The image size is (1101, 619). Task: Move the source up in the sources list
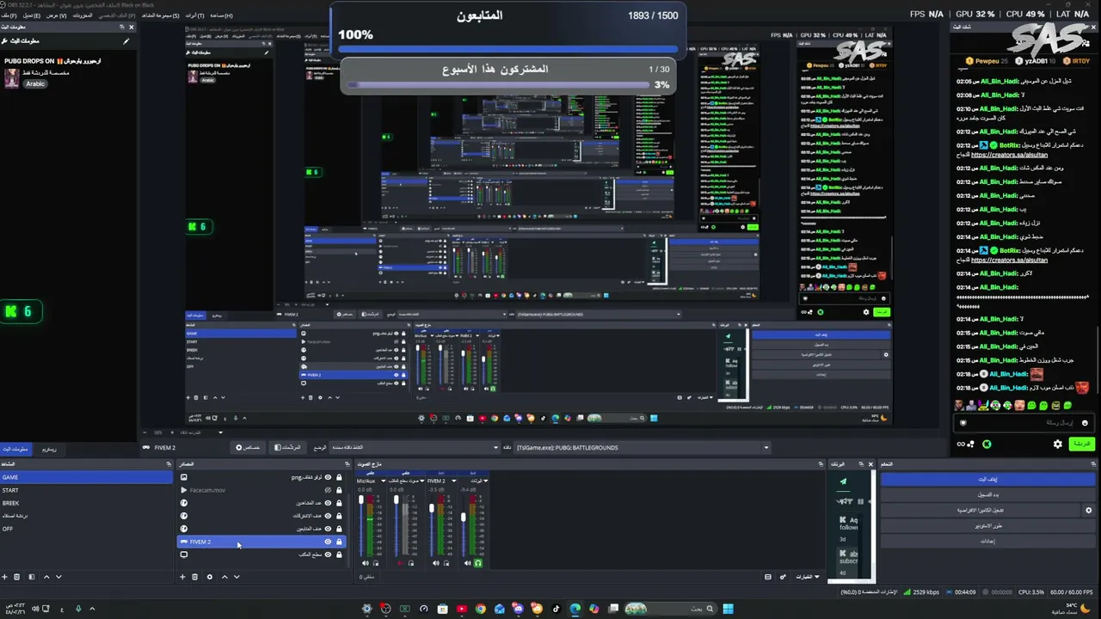pyautogui.click(x=225, y=577)
